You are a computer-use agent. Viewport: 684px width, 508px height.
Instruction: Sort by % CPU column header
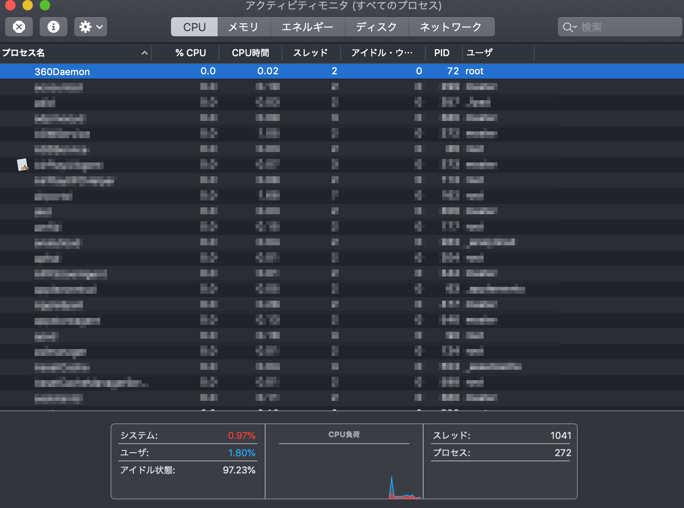(190, 53)
